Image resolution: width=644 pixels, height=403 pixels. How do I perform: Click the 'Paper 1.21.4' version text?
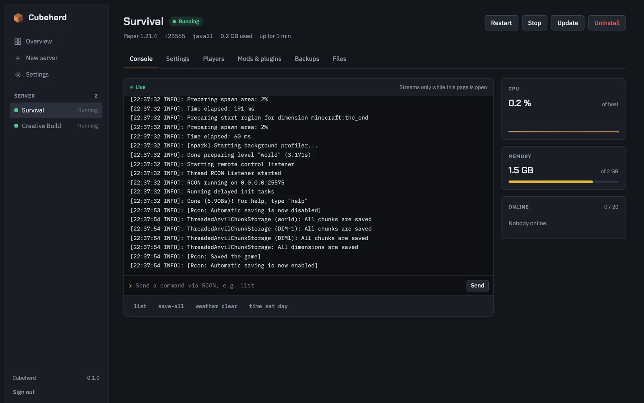click(x=140, y=36)
